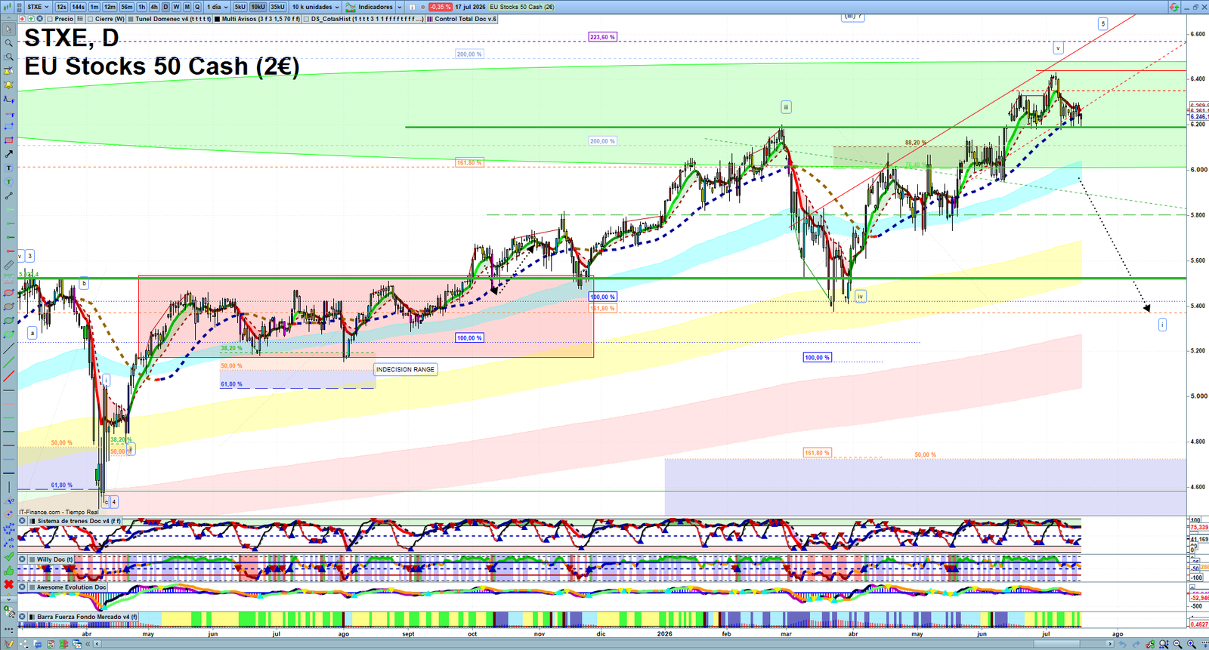1209x650 pixels.
Task: Close the Awesome Evolution Doc panel
Action: (x=23, y=587)
